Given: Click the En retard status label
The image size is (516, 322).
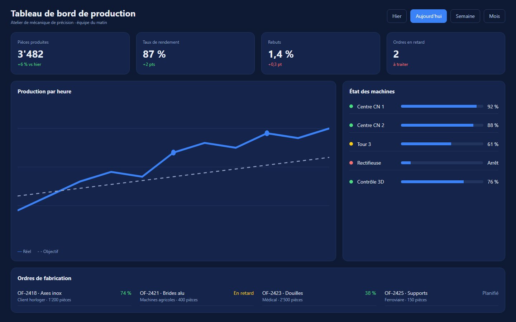Looking at the screenshot, I should [244, 293].
